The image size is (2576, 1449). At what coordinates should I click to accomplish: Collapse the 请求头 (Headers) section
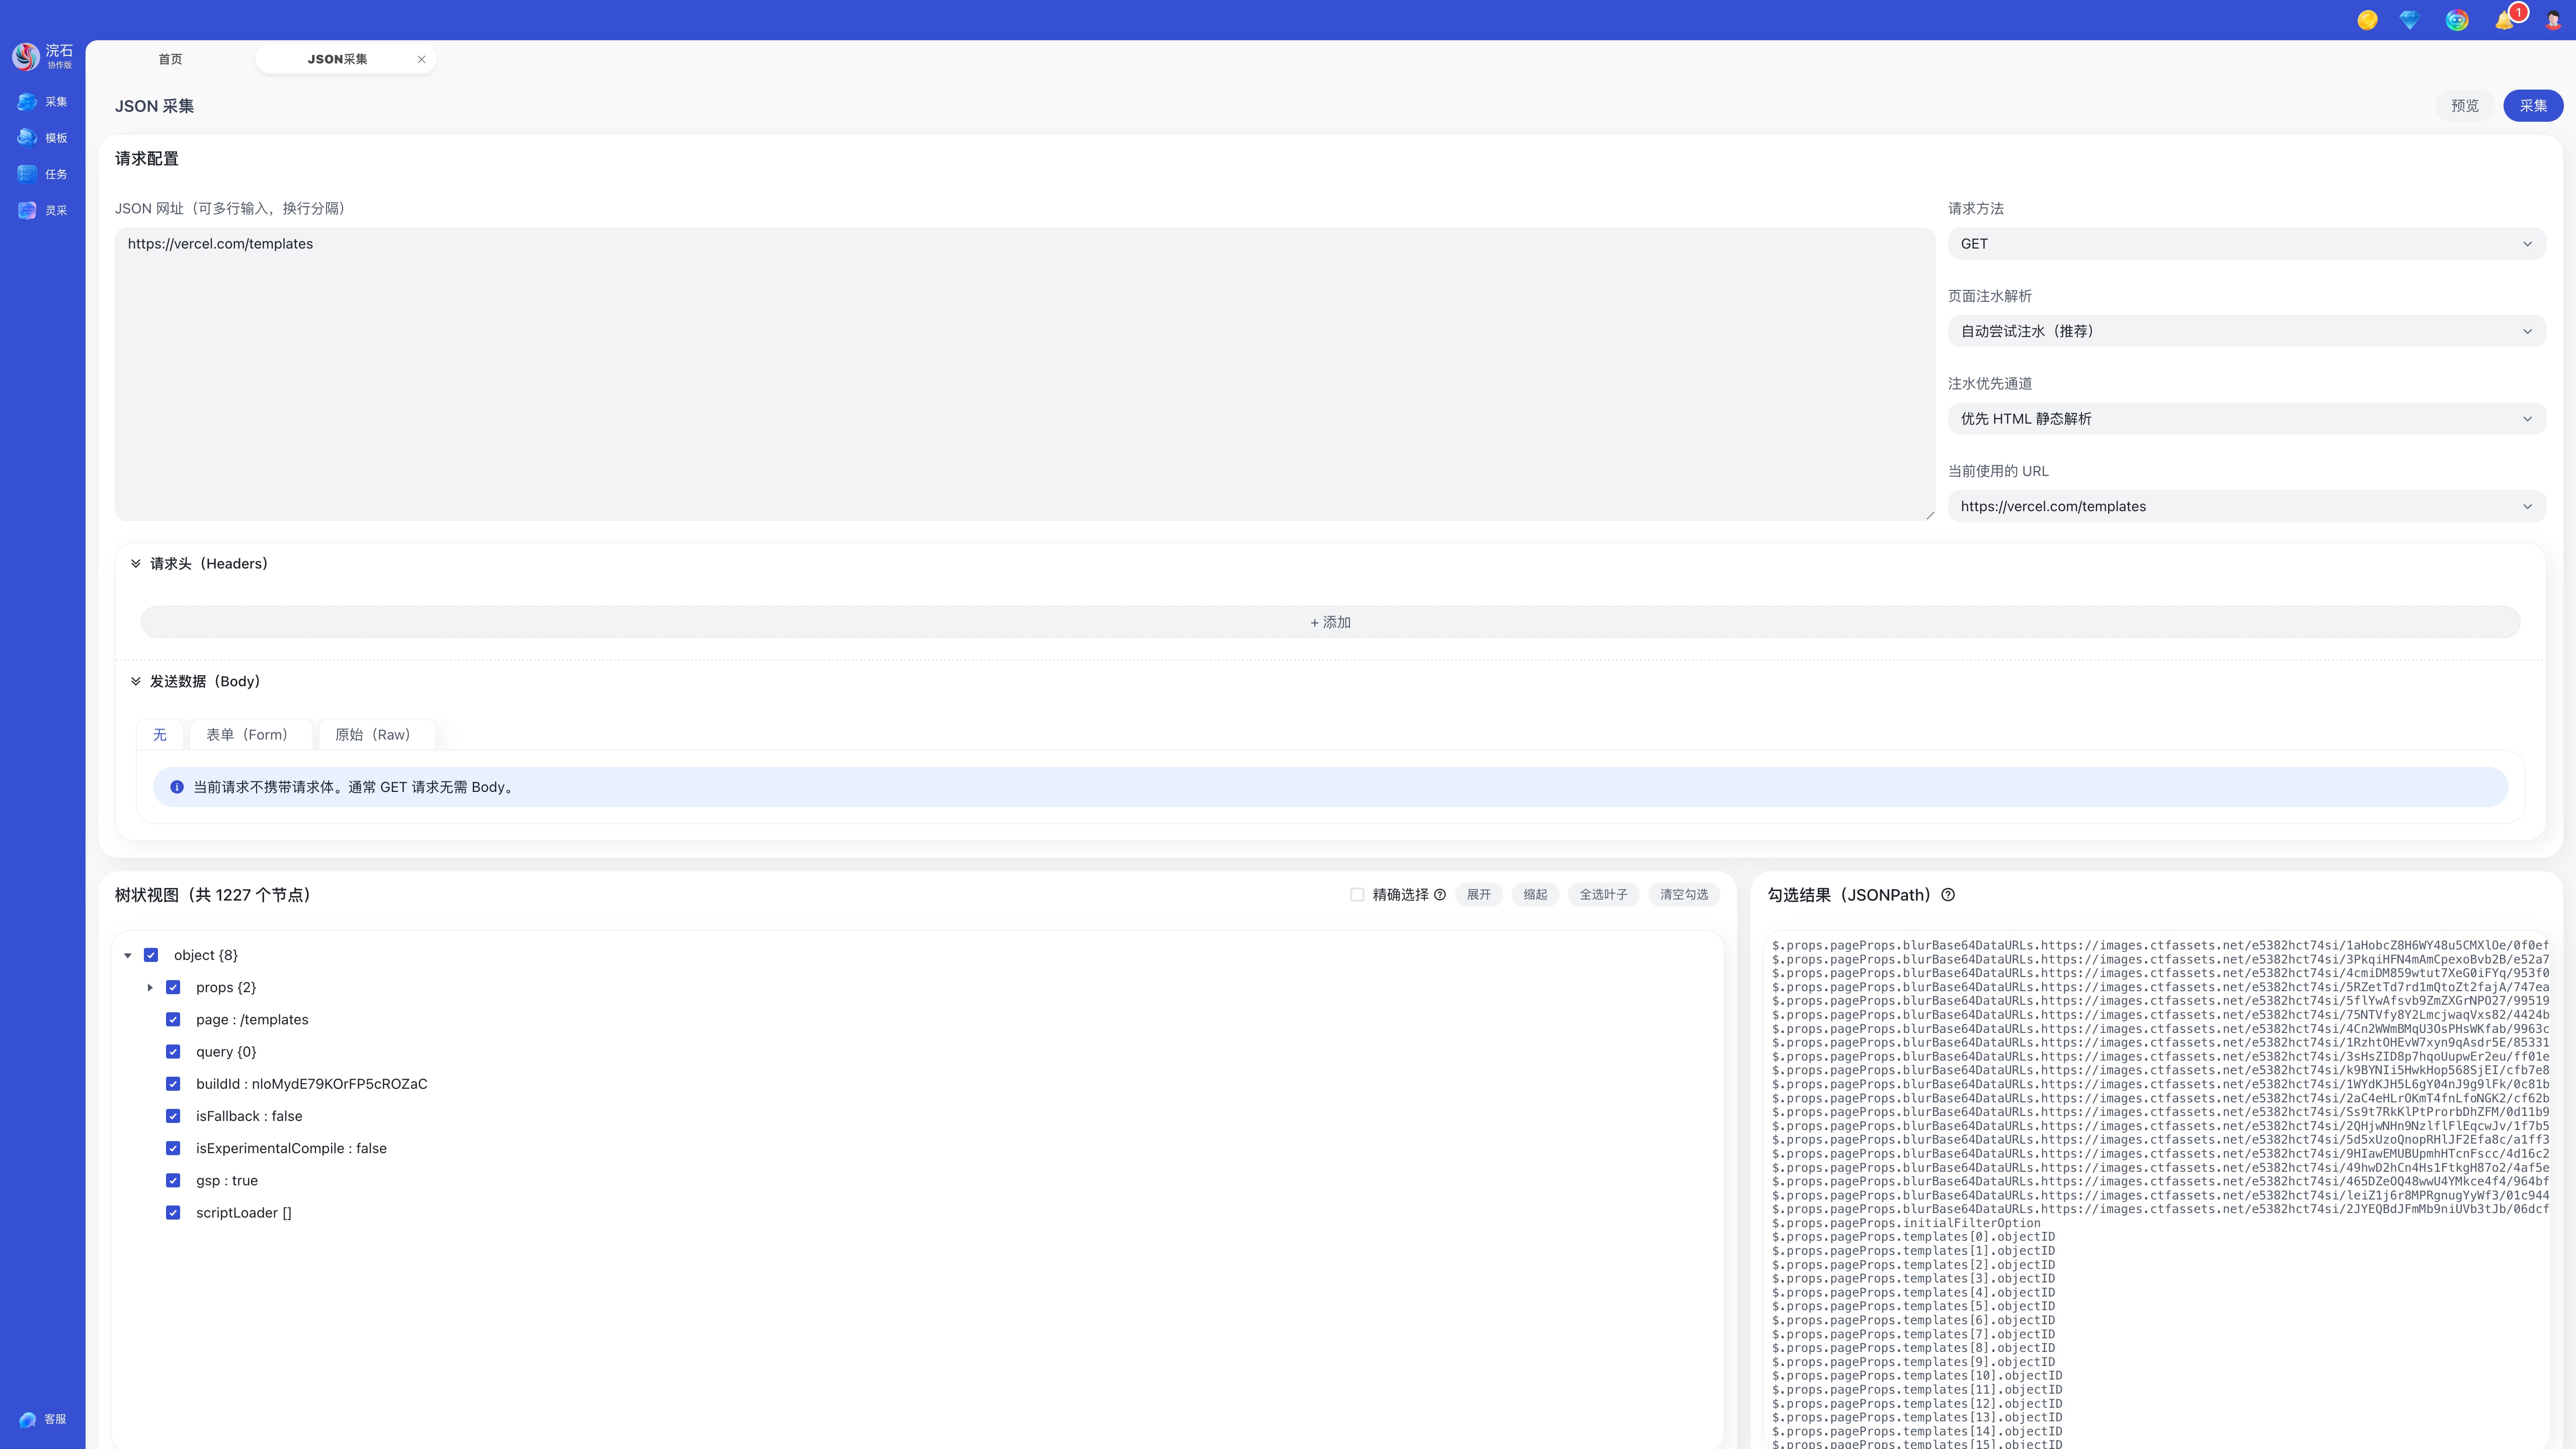[136, 564]
